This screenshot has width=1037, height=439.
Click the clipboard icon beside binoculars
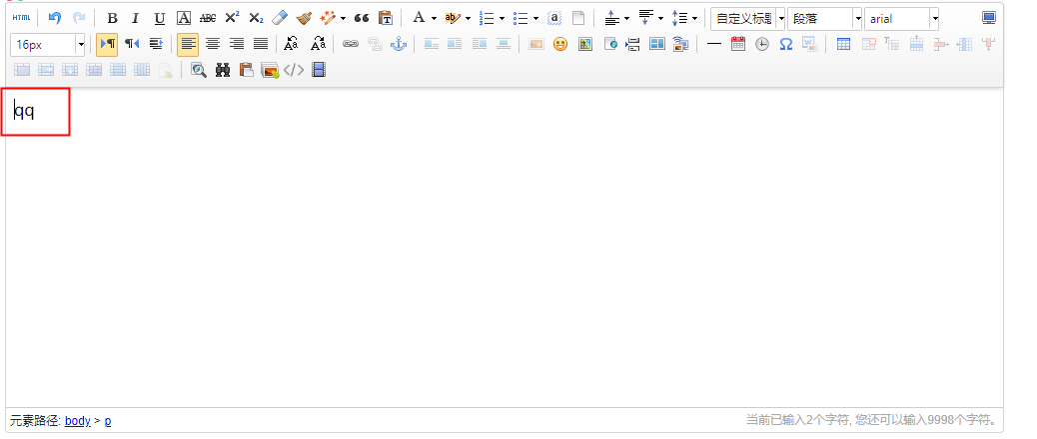246,69
